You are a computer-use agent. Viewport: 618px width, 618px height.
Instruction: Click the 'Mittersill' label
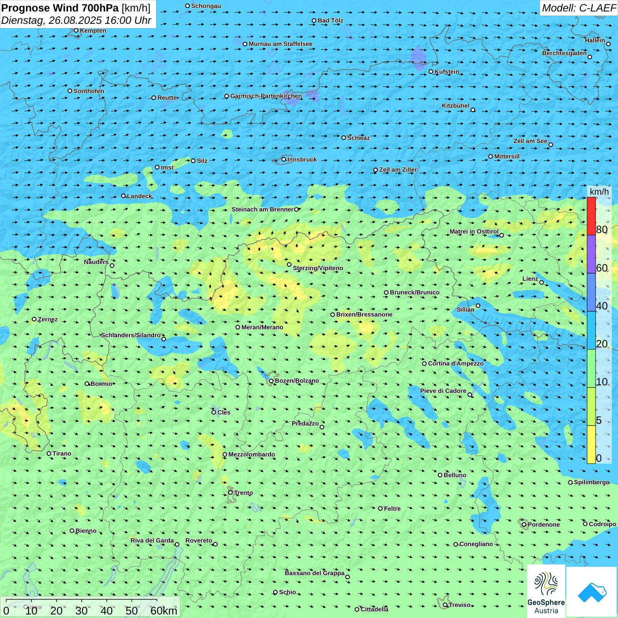click(x=507, y=156)
